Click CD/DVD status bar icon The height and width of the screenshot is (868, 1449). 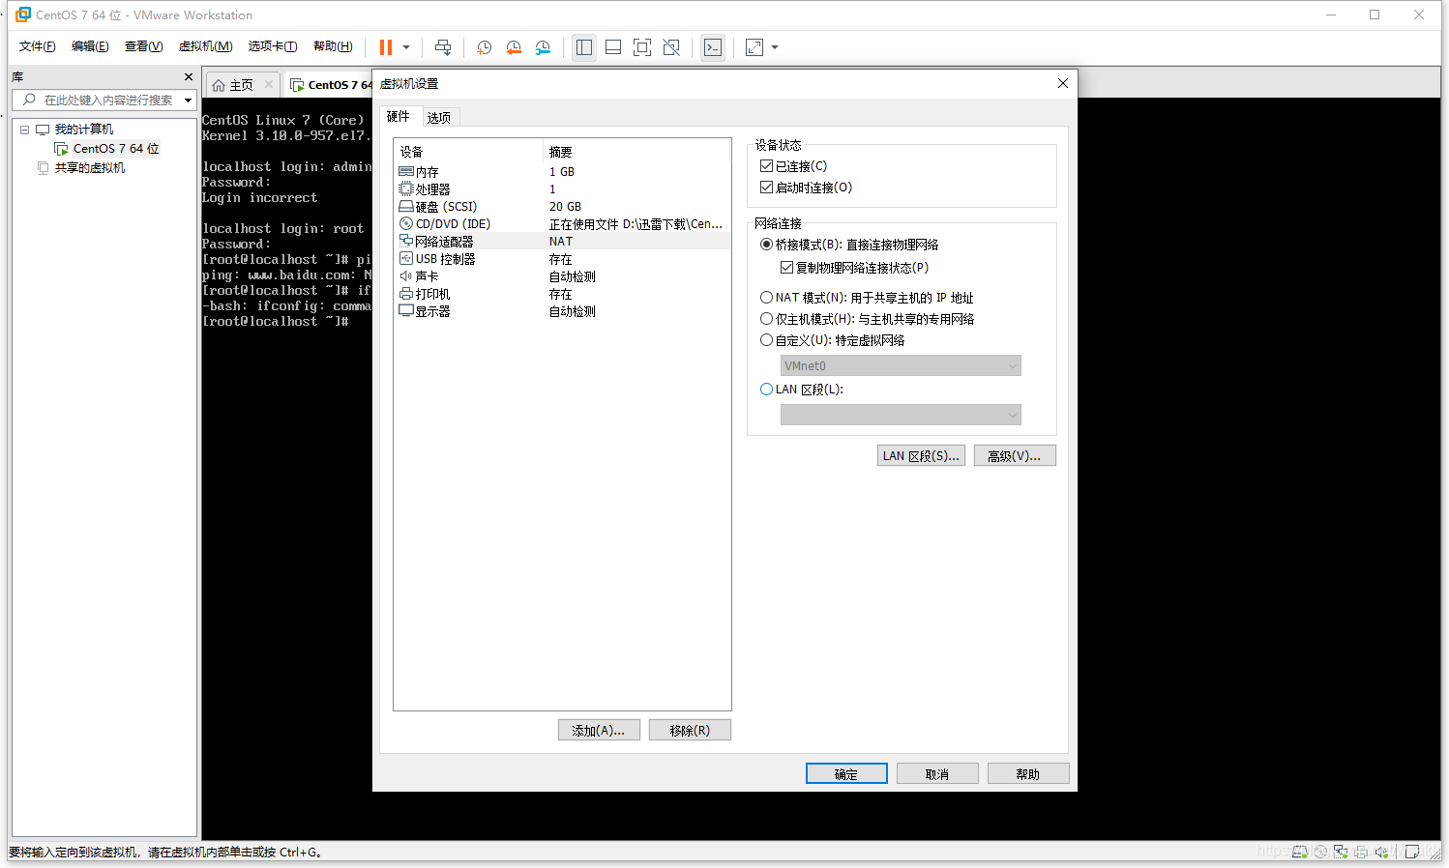pyautogui.click(x=1320, y=852)
